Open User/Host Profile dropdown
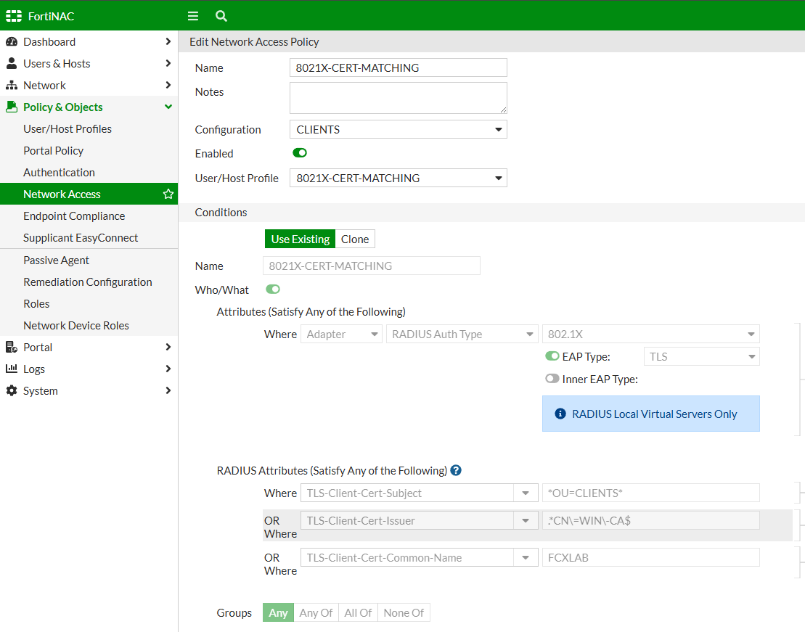This screenshot has width=805, height=632. click(x=399, y=178)
